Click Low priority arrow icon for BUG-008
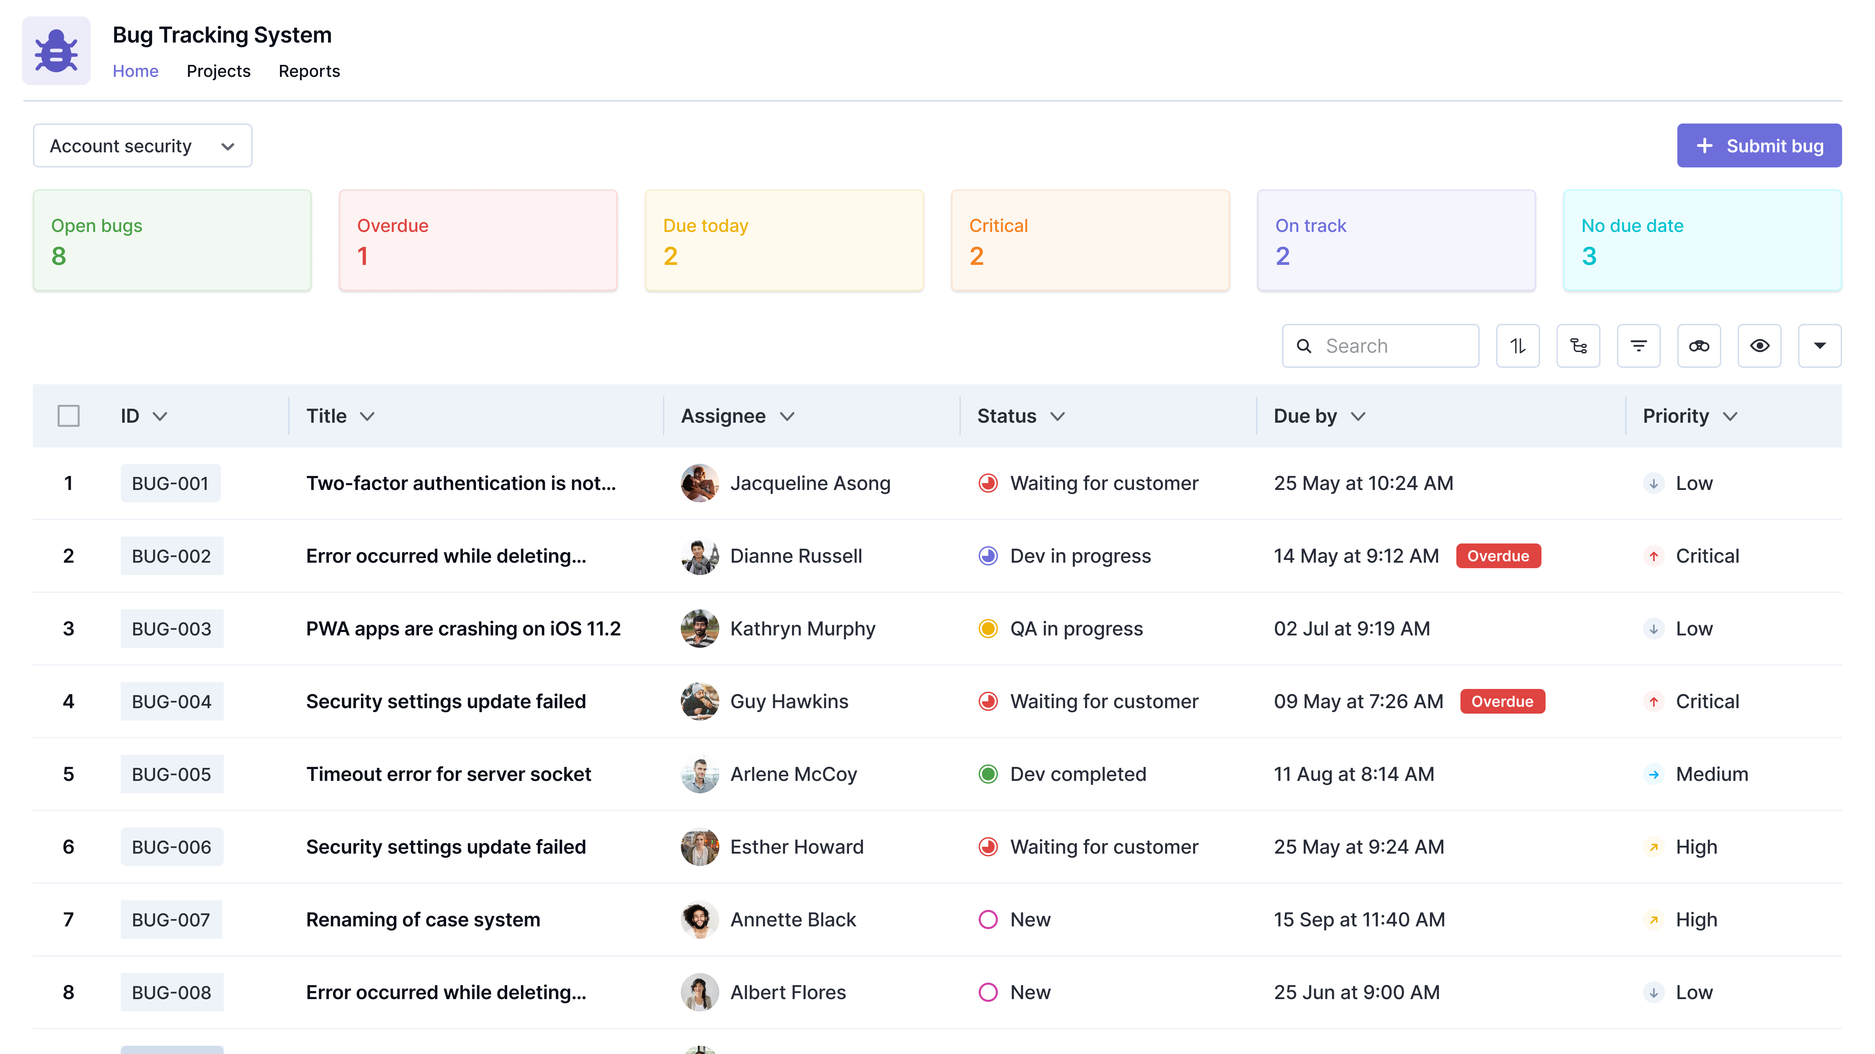This screenshot has height=1054, width=1875. tap(1654, 993)
